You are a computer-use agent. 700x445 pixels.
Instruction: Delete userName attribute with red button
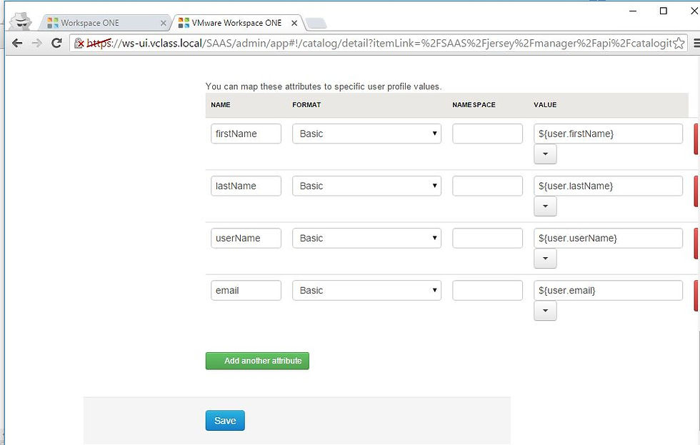[696, 244]
